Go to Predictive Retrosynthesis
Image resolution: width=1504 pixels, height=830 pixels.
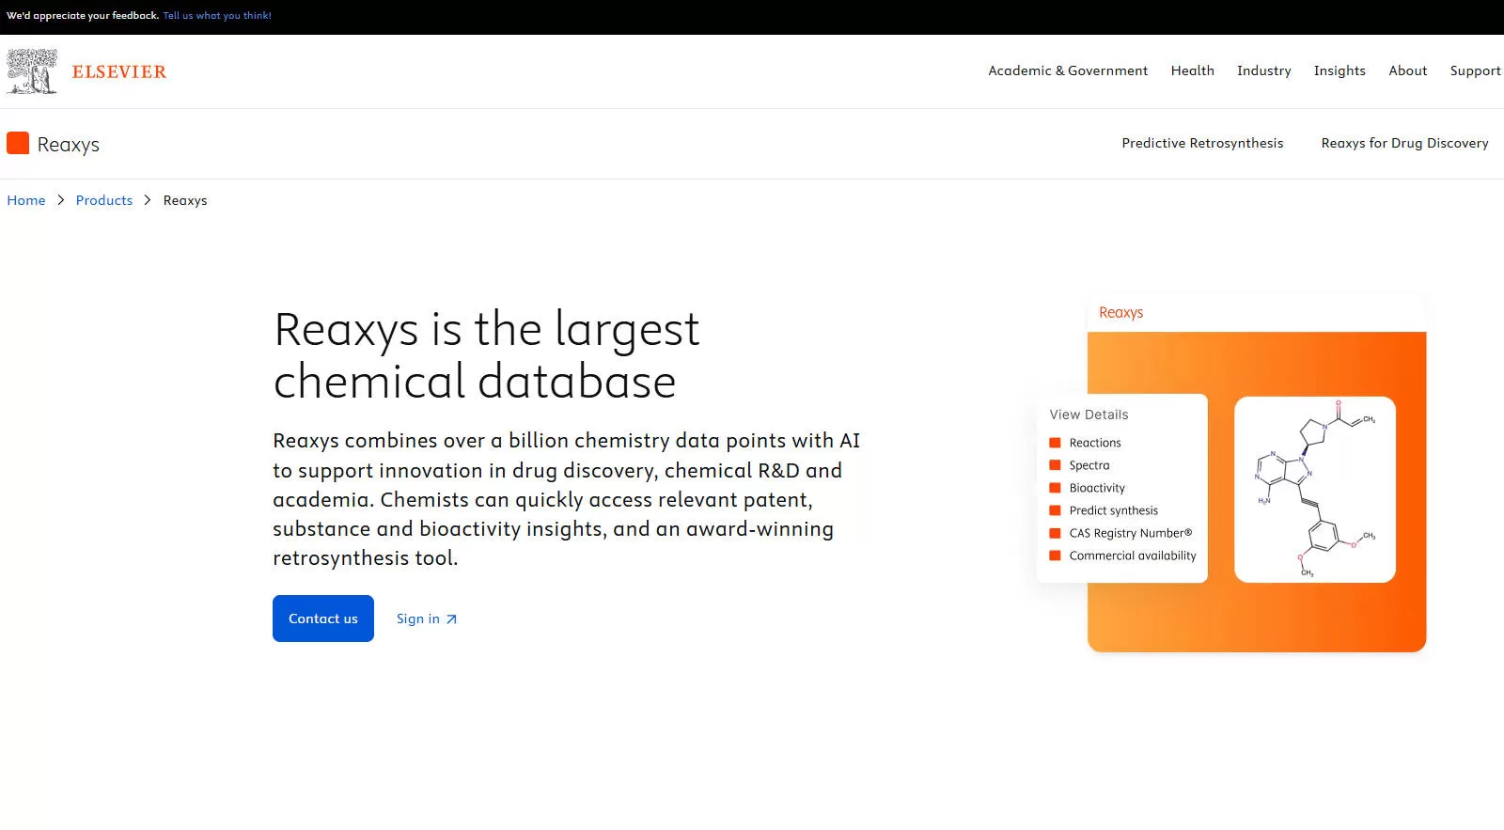click(1202, 143)
